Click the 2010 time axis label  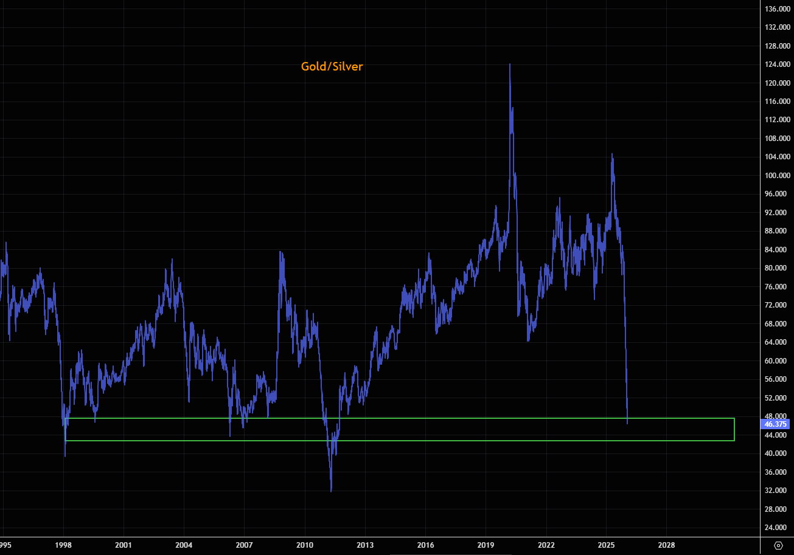[304, 545]
